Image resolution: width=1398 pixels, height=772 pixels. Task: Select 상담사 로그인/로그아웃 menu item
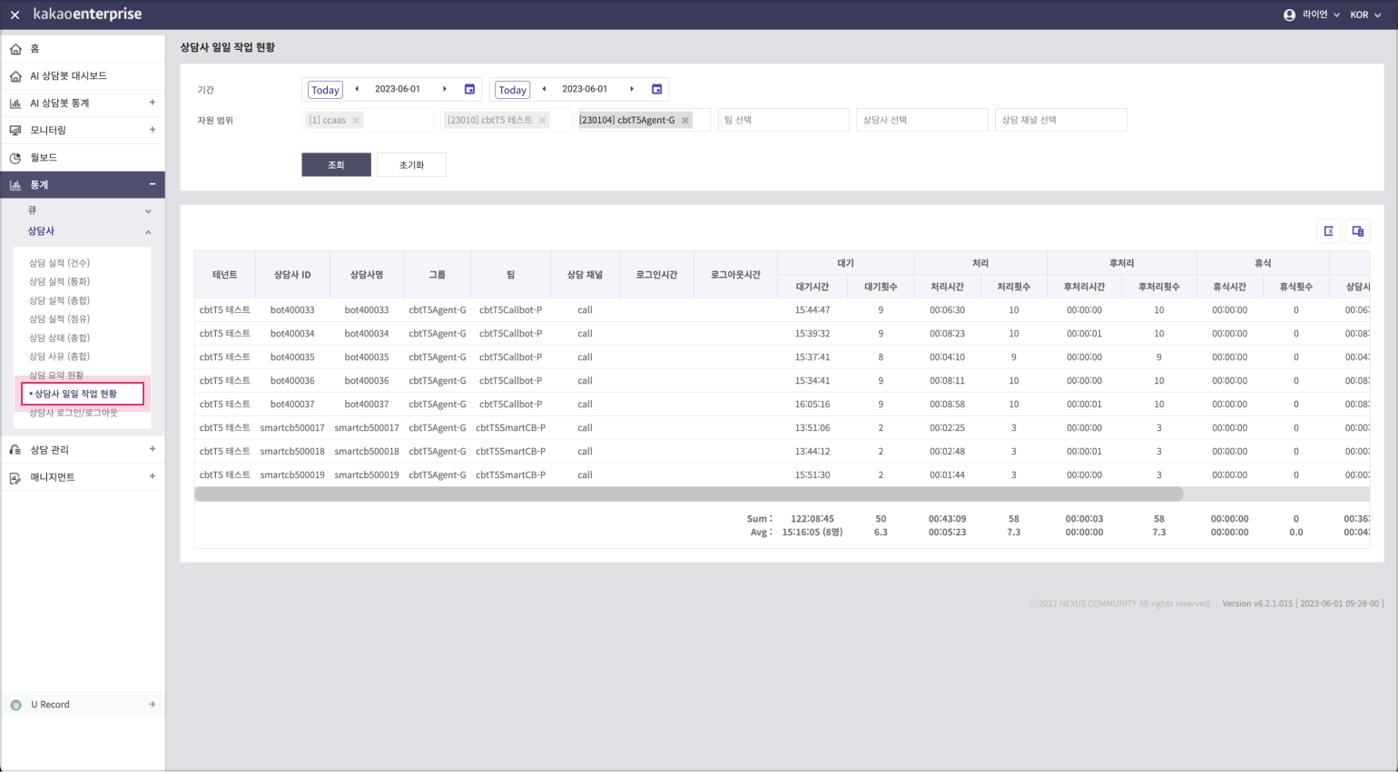point(74,413)
